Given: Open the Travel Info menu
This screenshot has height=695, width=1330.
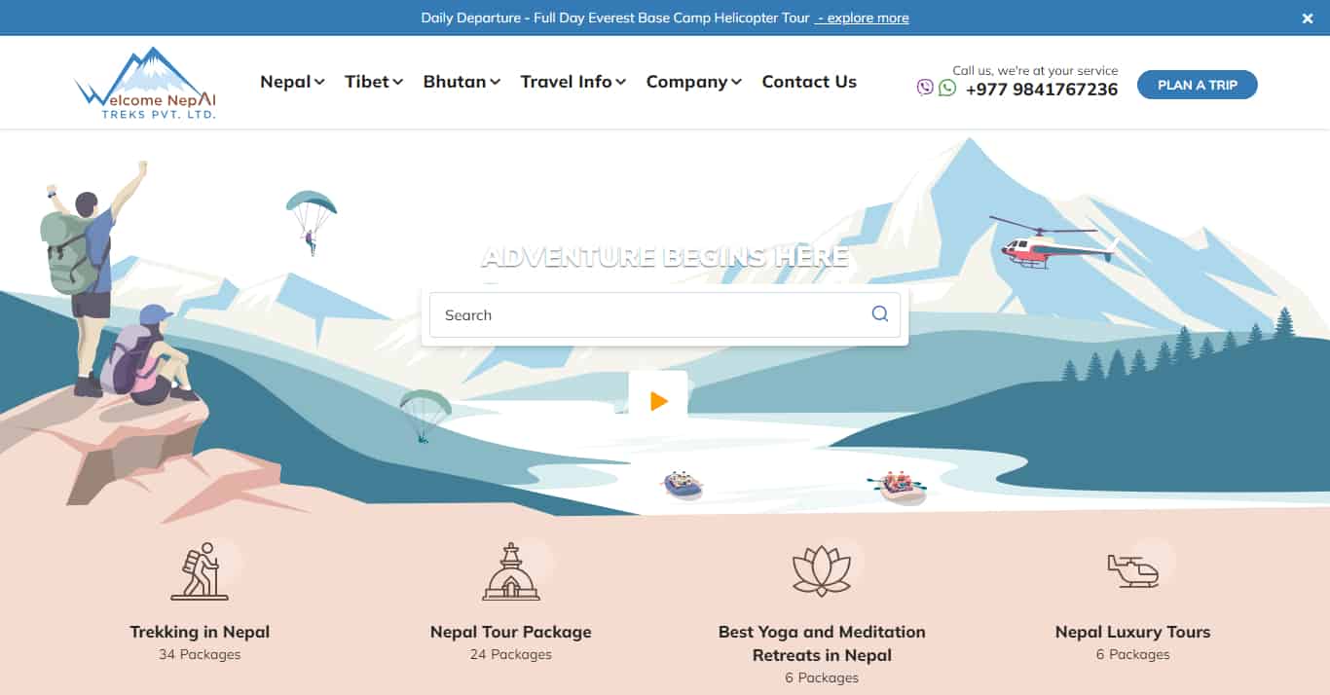Looking at the screenshot, I should pyautogui.click(x=573, y=82).
